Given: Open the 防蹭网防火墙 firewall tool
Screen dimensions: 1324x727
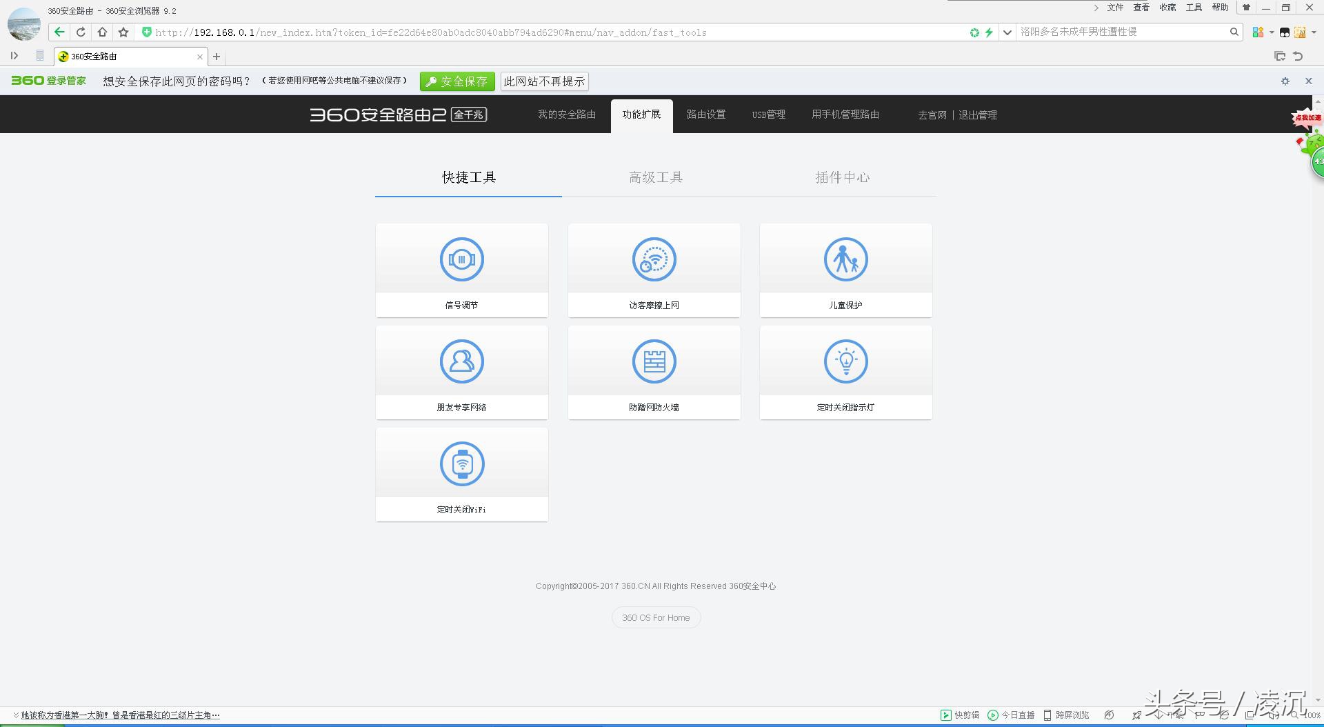Looking at the screenshot, I should pos(654,372).
